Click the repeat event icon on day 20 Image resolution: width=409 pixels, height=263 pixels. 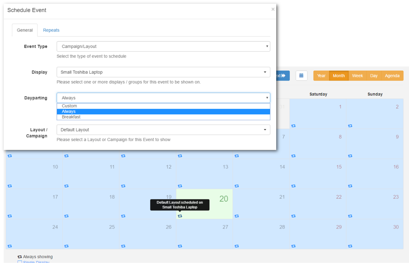(x=180, y=216)
